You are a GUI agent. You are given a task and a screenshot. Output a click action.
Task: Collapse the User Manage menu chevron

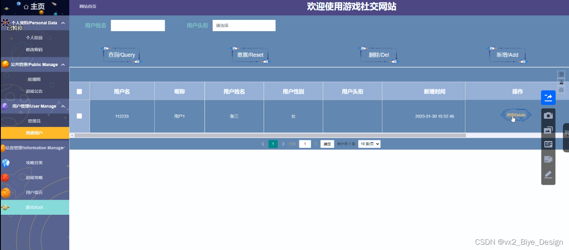coord(63,106)
